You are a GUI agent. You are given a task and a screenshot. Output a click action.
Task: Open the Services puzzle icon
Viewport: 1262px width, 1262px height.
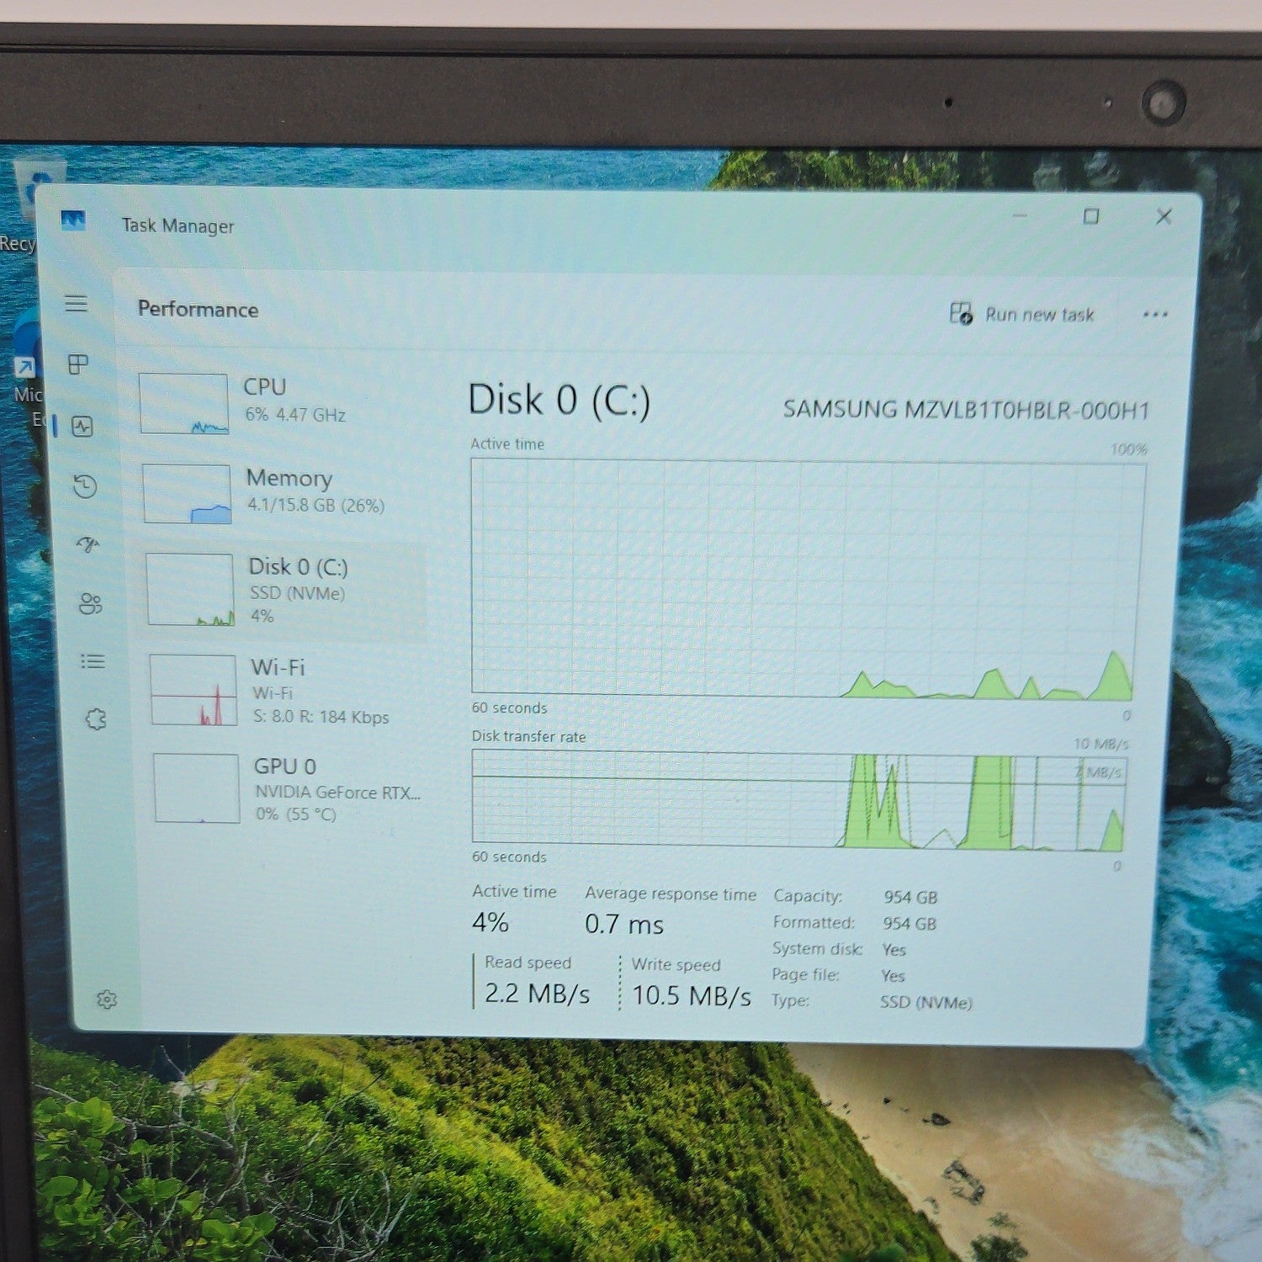click(x=96, y=719)
